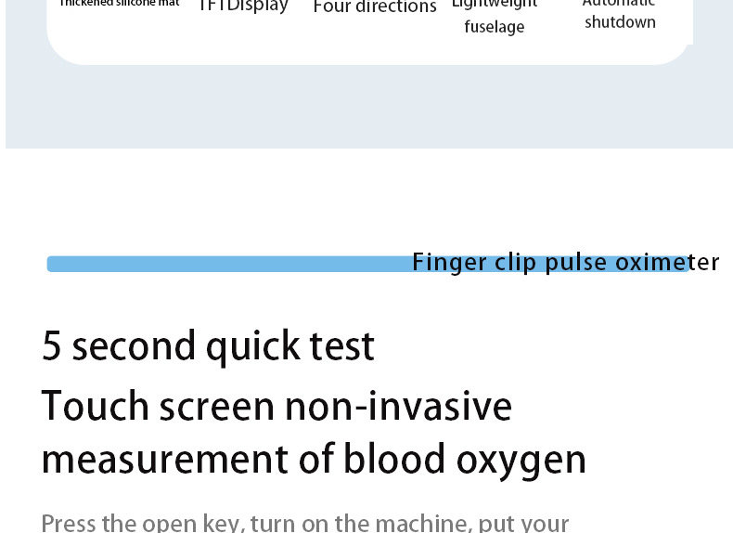Select the "Automatic shutdown" feature label
733x533 pixels.
(x=620, y=14)
